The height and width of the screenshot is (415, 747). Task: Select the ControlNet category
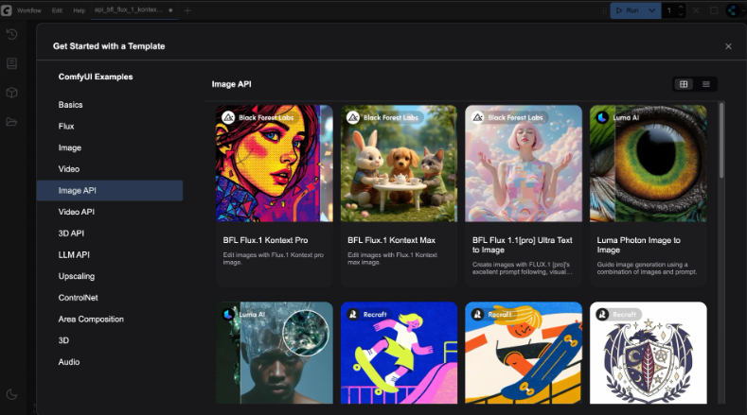(x=110, y=298)
